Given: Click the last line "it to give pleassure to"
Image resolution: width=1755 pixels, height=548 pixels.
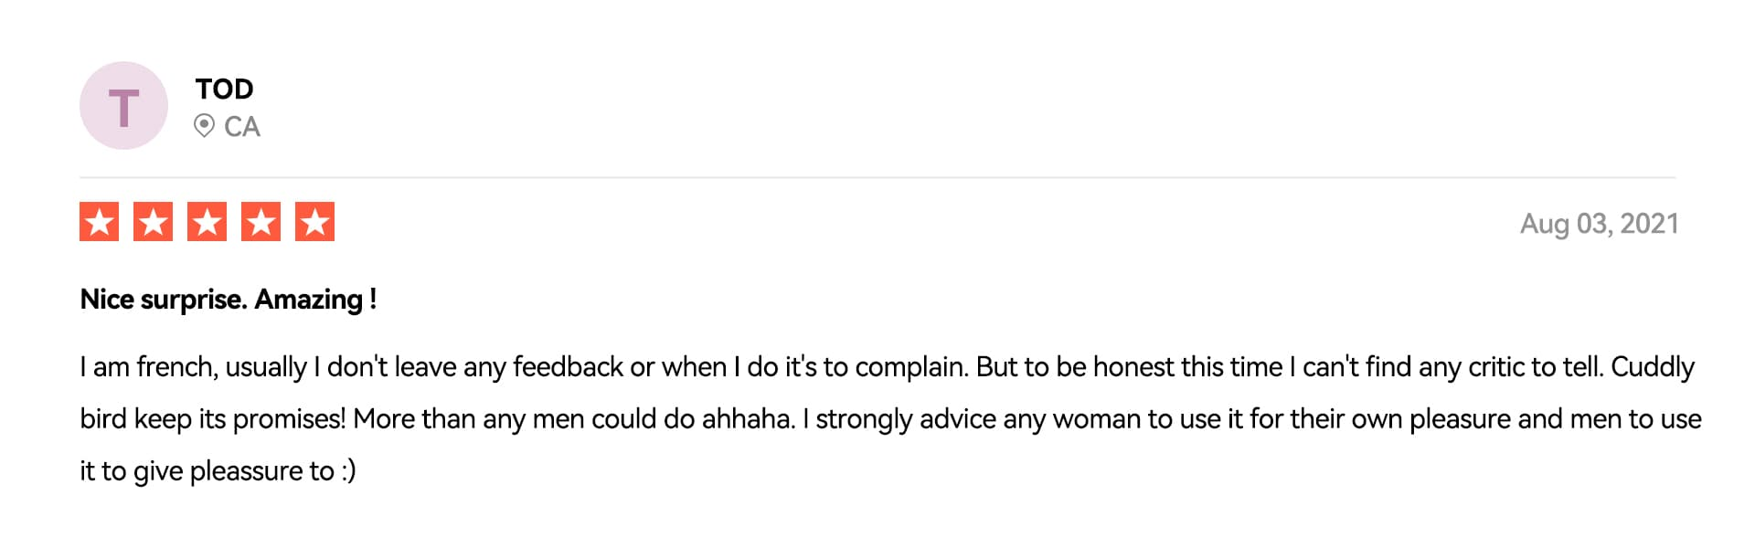Looking at the screenshot, I should [x=218, y=471].
